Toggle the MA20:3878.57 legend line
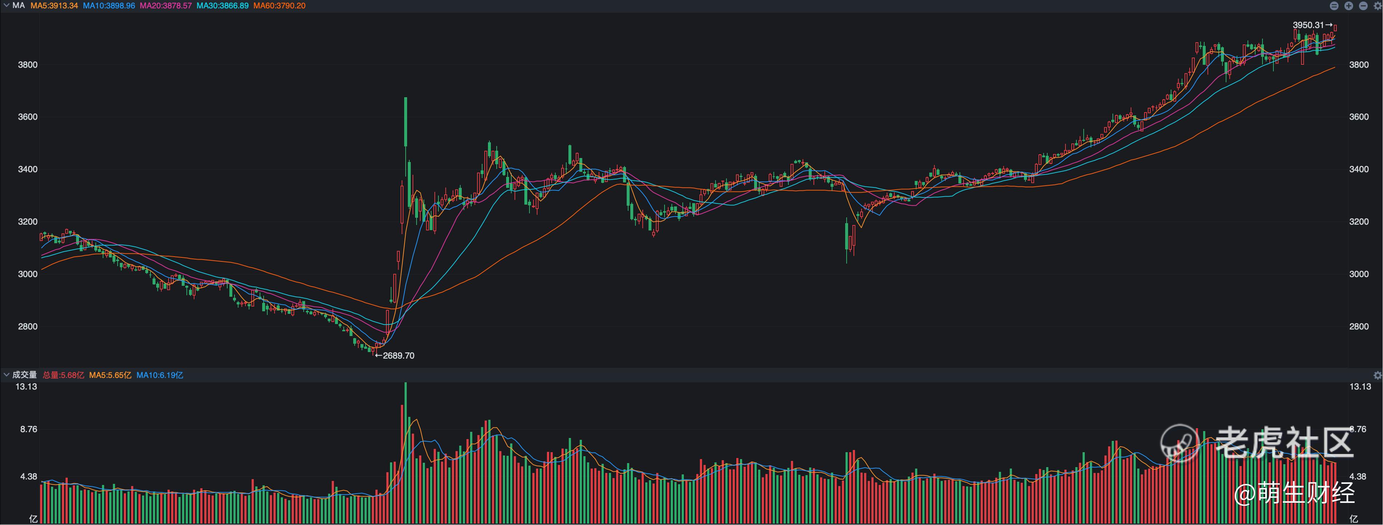The width and height of the screenshot is (1383, 525). click(x=166, y=5)
